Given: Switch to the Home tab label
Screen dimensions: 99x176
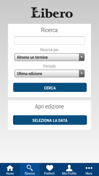Looking at the screenshot, I should pyautogui.click(x=10, y=173).
